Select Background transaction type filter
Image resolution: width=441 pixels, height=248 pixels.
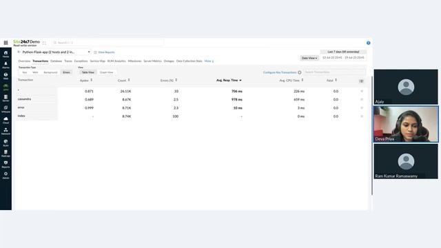coord(50,72)
